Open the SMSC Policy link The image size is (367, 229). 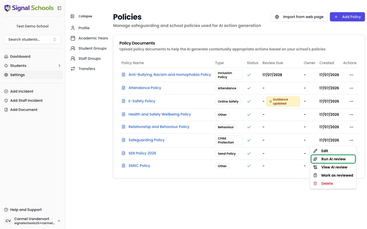click(x=139, y=166)
